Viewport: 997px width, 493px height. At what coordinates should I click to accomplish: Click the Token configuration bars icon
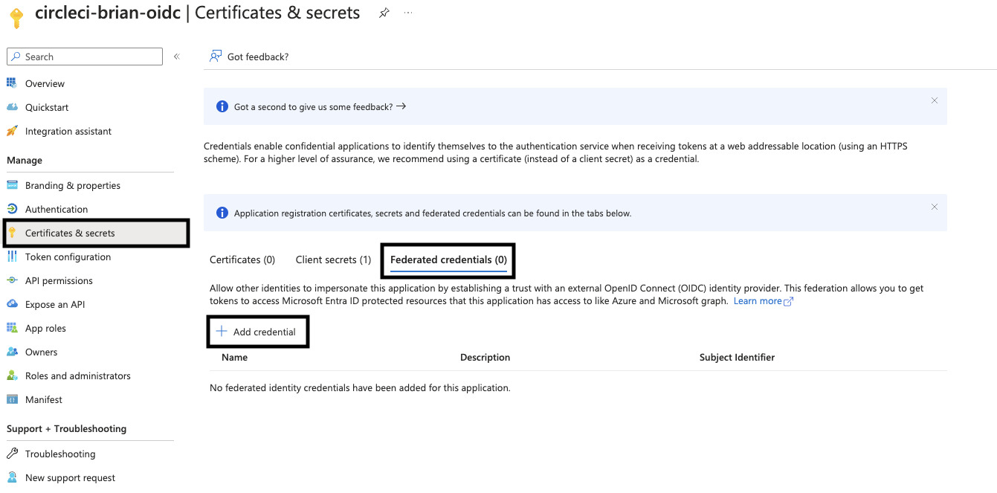pos(12,257)
